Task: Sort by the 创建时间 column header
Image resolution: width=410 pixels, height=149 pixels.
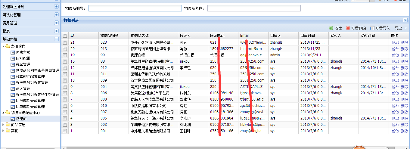Action: 314,36
